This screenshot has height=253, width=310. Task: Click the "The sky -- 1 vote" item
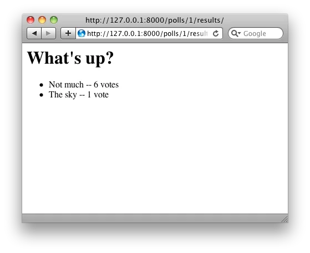pos(79,95)
